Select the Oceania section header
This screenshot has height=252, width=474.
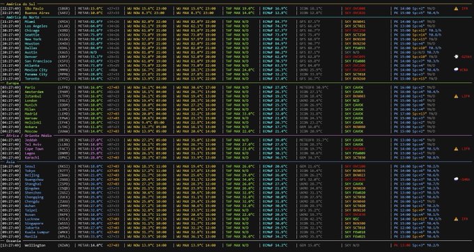pyautogui.click(x=14, y=241)
